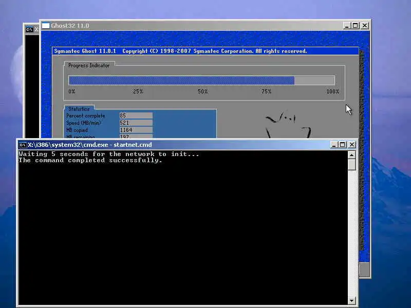Click the Ghost logo sketch graphic
The width and height of the screenshot is (411, 308).
pos(288,124)
